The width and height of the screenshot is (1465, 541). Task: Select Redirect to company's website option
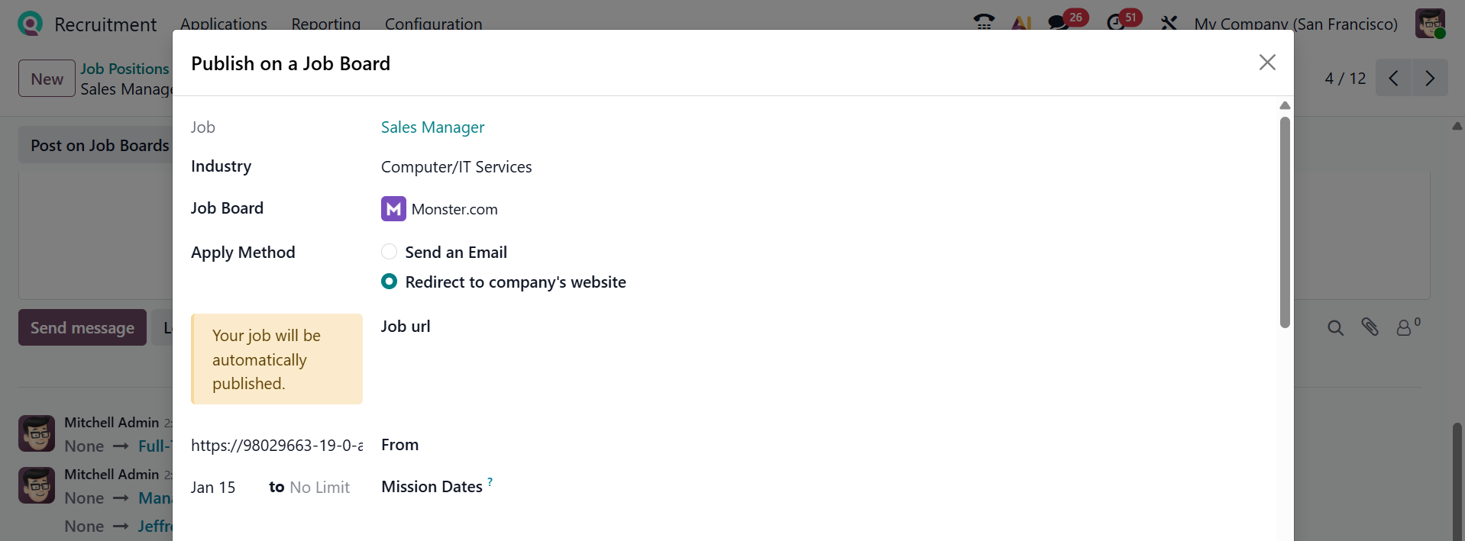390,282
